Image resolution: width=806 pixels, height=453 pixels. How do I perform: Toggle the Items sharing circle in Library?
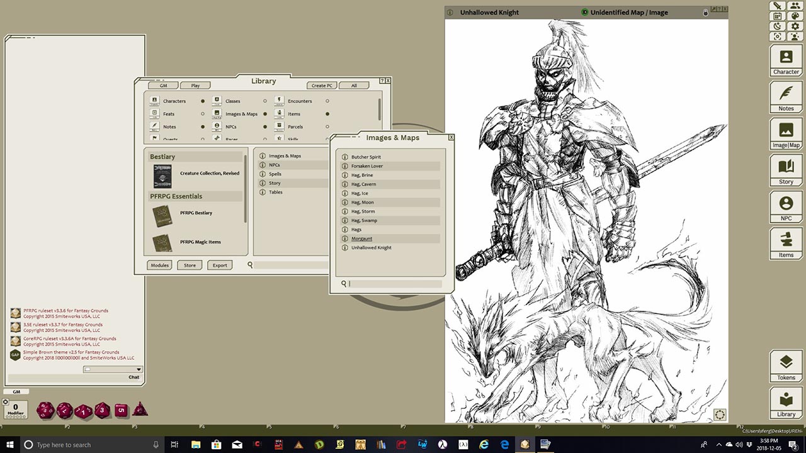click(327, 114)
